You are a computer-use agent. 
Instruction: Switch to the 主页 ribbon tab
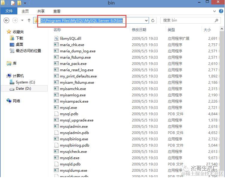(x=25, y=11)
